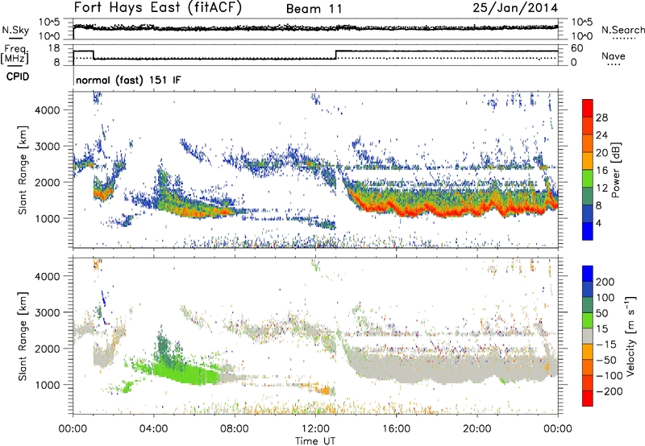Select the "3000" tick of the velocity panel
The width and height of the screenshot is (645, 446).
(48, 312)
